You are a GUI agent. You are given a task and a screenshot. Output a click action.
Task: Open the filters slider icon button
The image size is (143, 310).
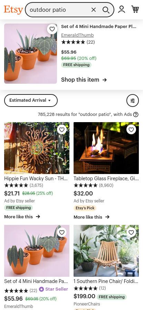point(133,100)
